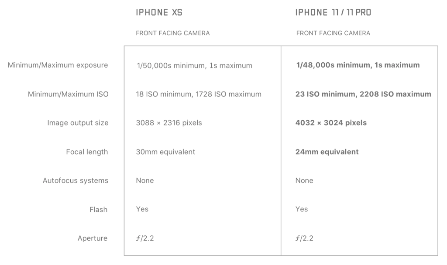The height and width of the screenshot is (265, 447).
Task: Select the iPhone XS ƒ/2.2 aperture value
Action: point(145,238)
